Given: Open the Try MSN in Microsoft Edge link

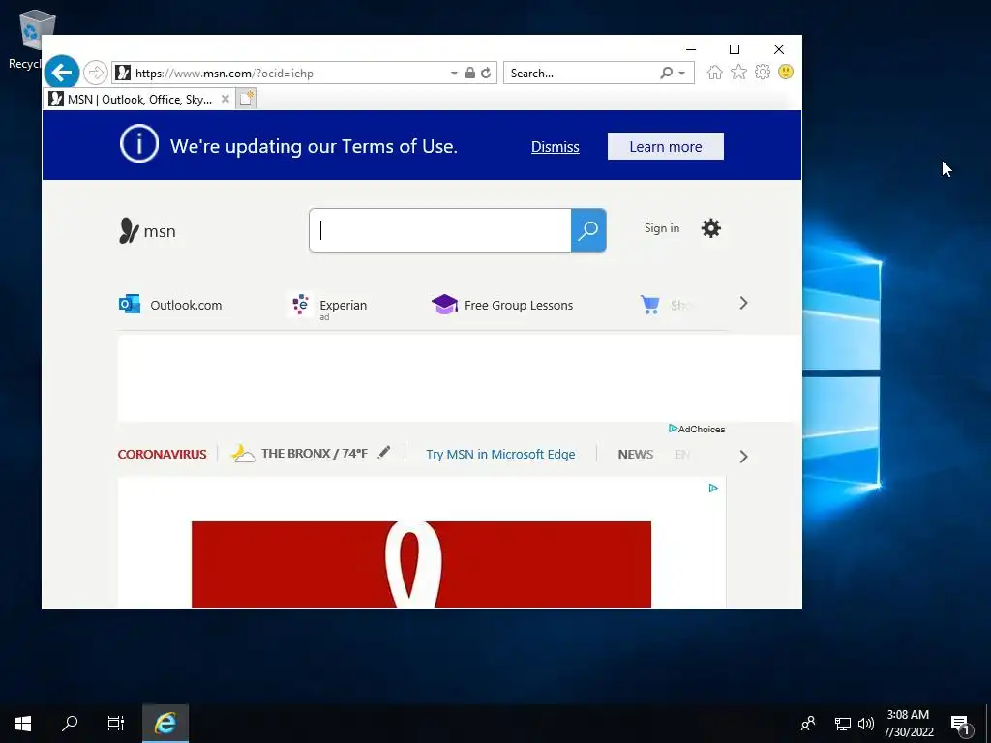Looking at the screenshot, I should pos(500,455).
